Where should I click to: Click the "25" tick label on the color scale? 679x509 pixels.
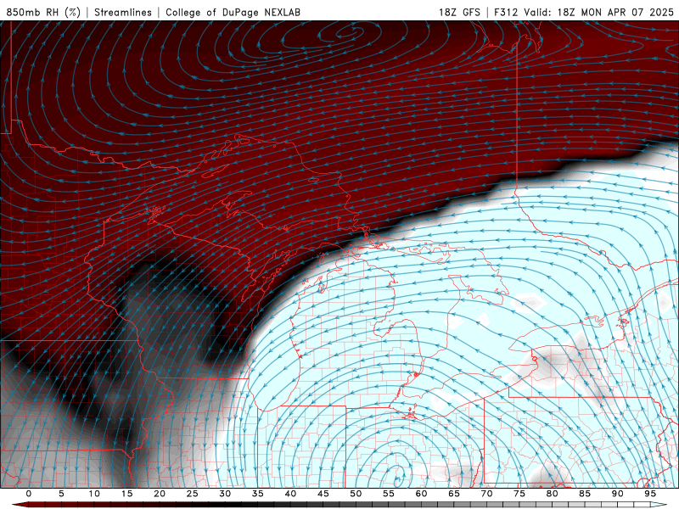coord(193,494)
